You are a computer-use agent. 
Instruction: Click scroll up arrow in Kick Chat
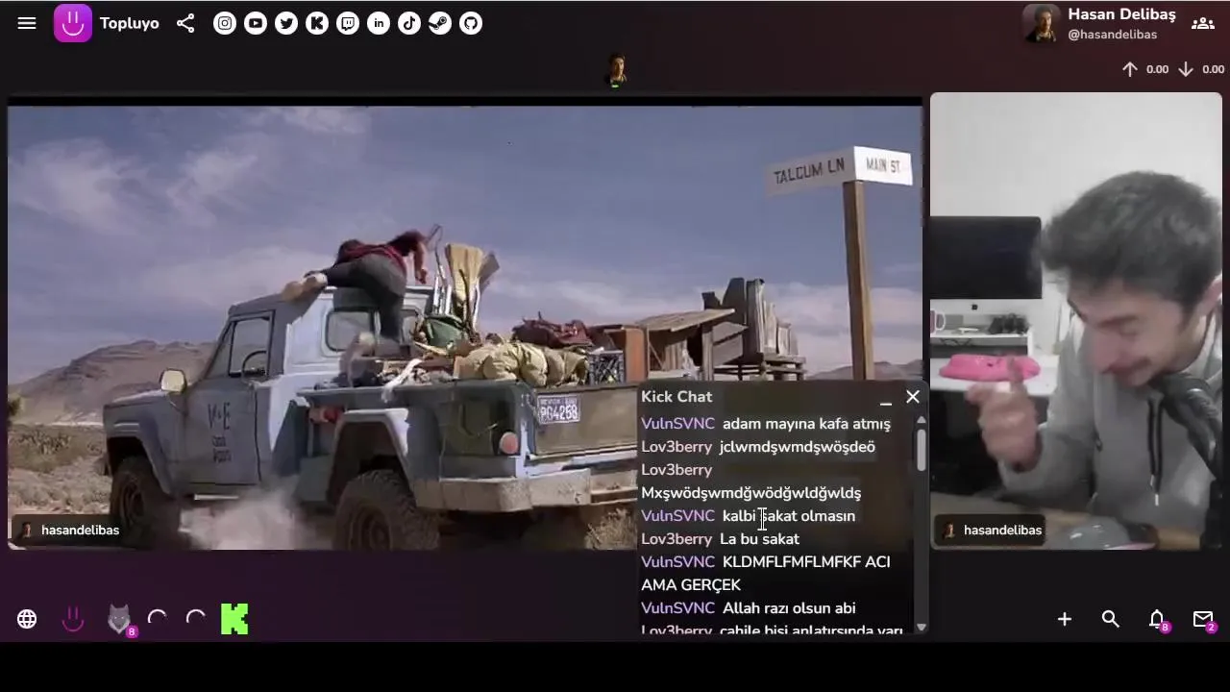(x=921, y=421)
